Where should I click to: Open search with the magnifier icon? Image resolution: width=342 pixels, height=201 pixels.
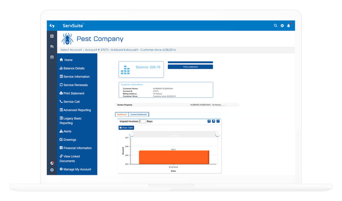pyautogui.click(x=275, y=26)
